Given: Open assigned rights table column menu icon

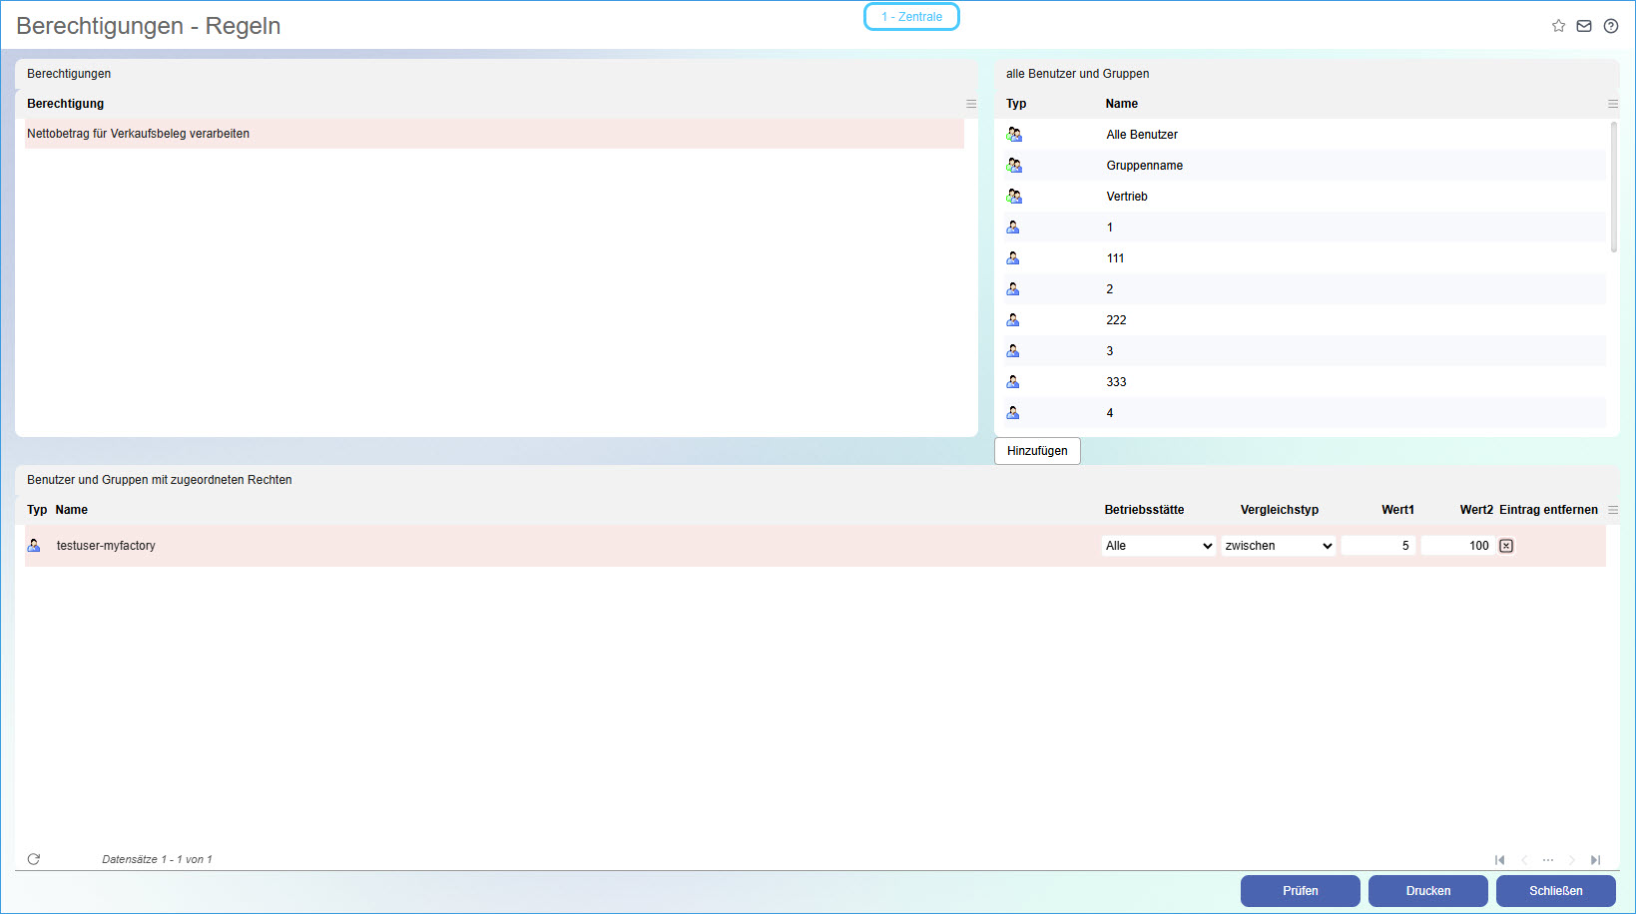Looking at the screenshot, I should coord(1613,510).
